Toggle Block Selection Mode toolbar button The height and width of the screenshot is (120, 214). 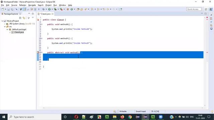pyautogui.click(x=35, y=9)
